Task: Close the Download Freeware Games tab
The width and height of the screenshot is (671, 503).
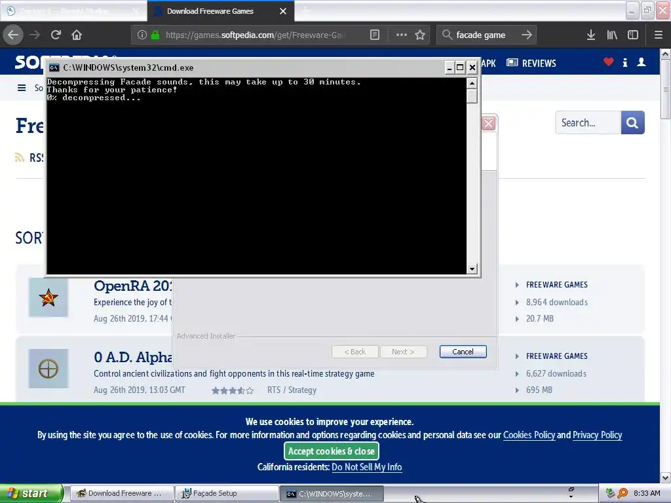Action: [283, 11]
